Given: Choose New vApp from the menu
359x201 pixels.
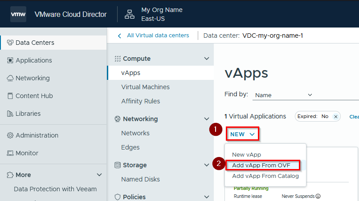Looking at the screenshot, I should click(x=246, y=155).
